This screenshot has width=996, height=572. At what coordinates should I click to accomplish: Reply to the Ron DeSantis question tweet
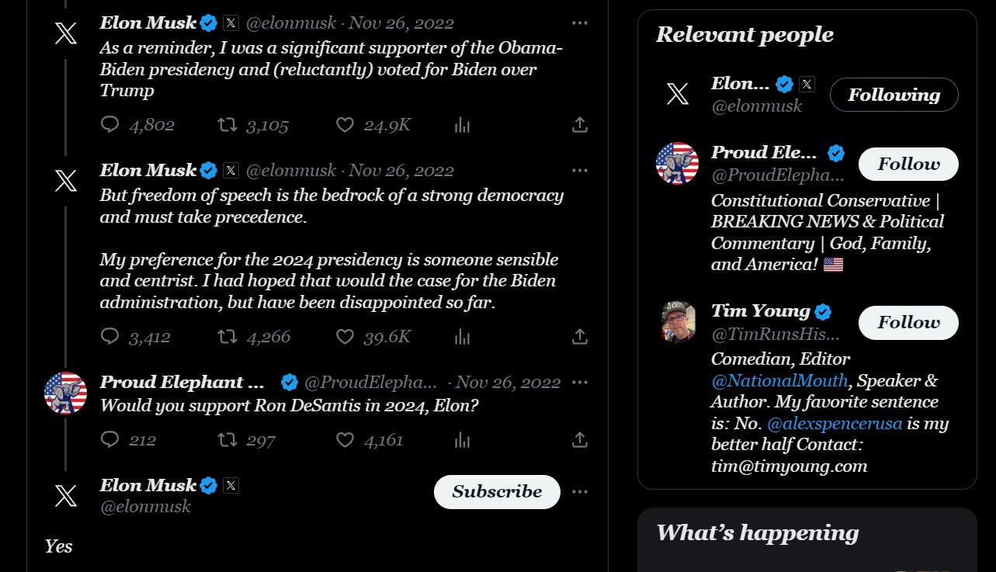click(x=110, y=440)
